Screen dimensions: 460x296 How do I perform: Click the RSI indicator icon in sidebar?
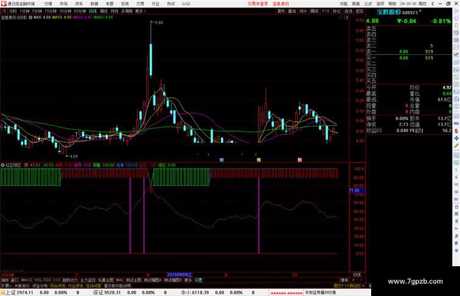pyautogui.click(x=456, y=123)
